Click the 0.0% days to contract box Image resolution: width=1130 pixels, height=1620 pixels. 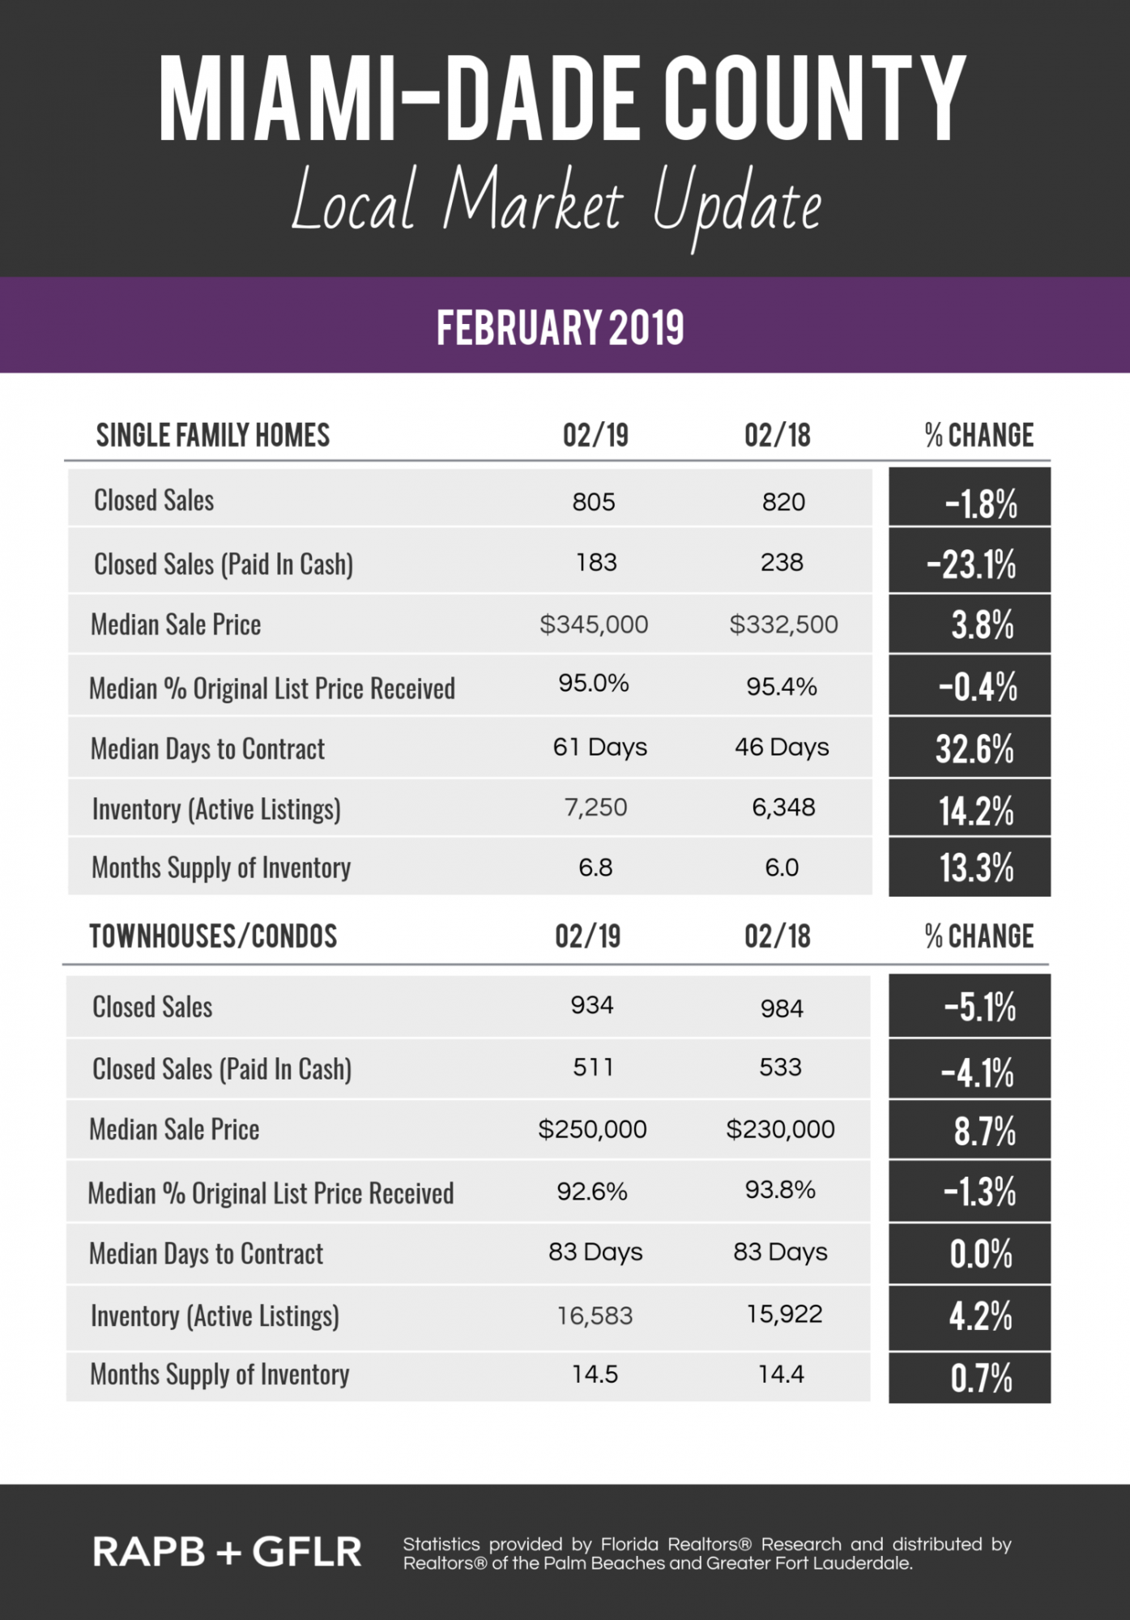pos(970,1254)
